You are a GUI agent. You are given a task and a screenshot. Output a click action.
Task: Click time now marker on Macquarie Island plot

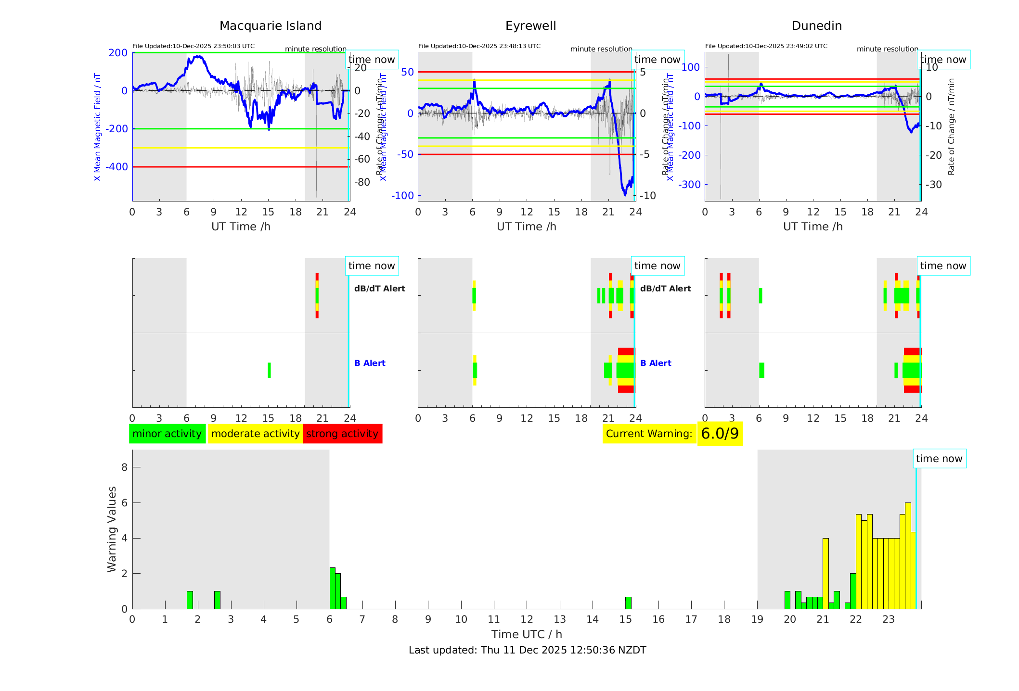(371, 60)
